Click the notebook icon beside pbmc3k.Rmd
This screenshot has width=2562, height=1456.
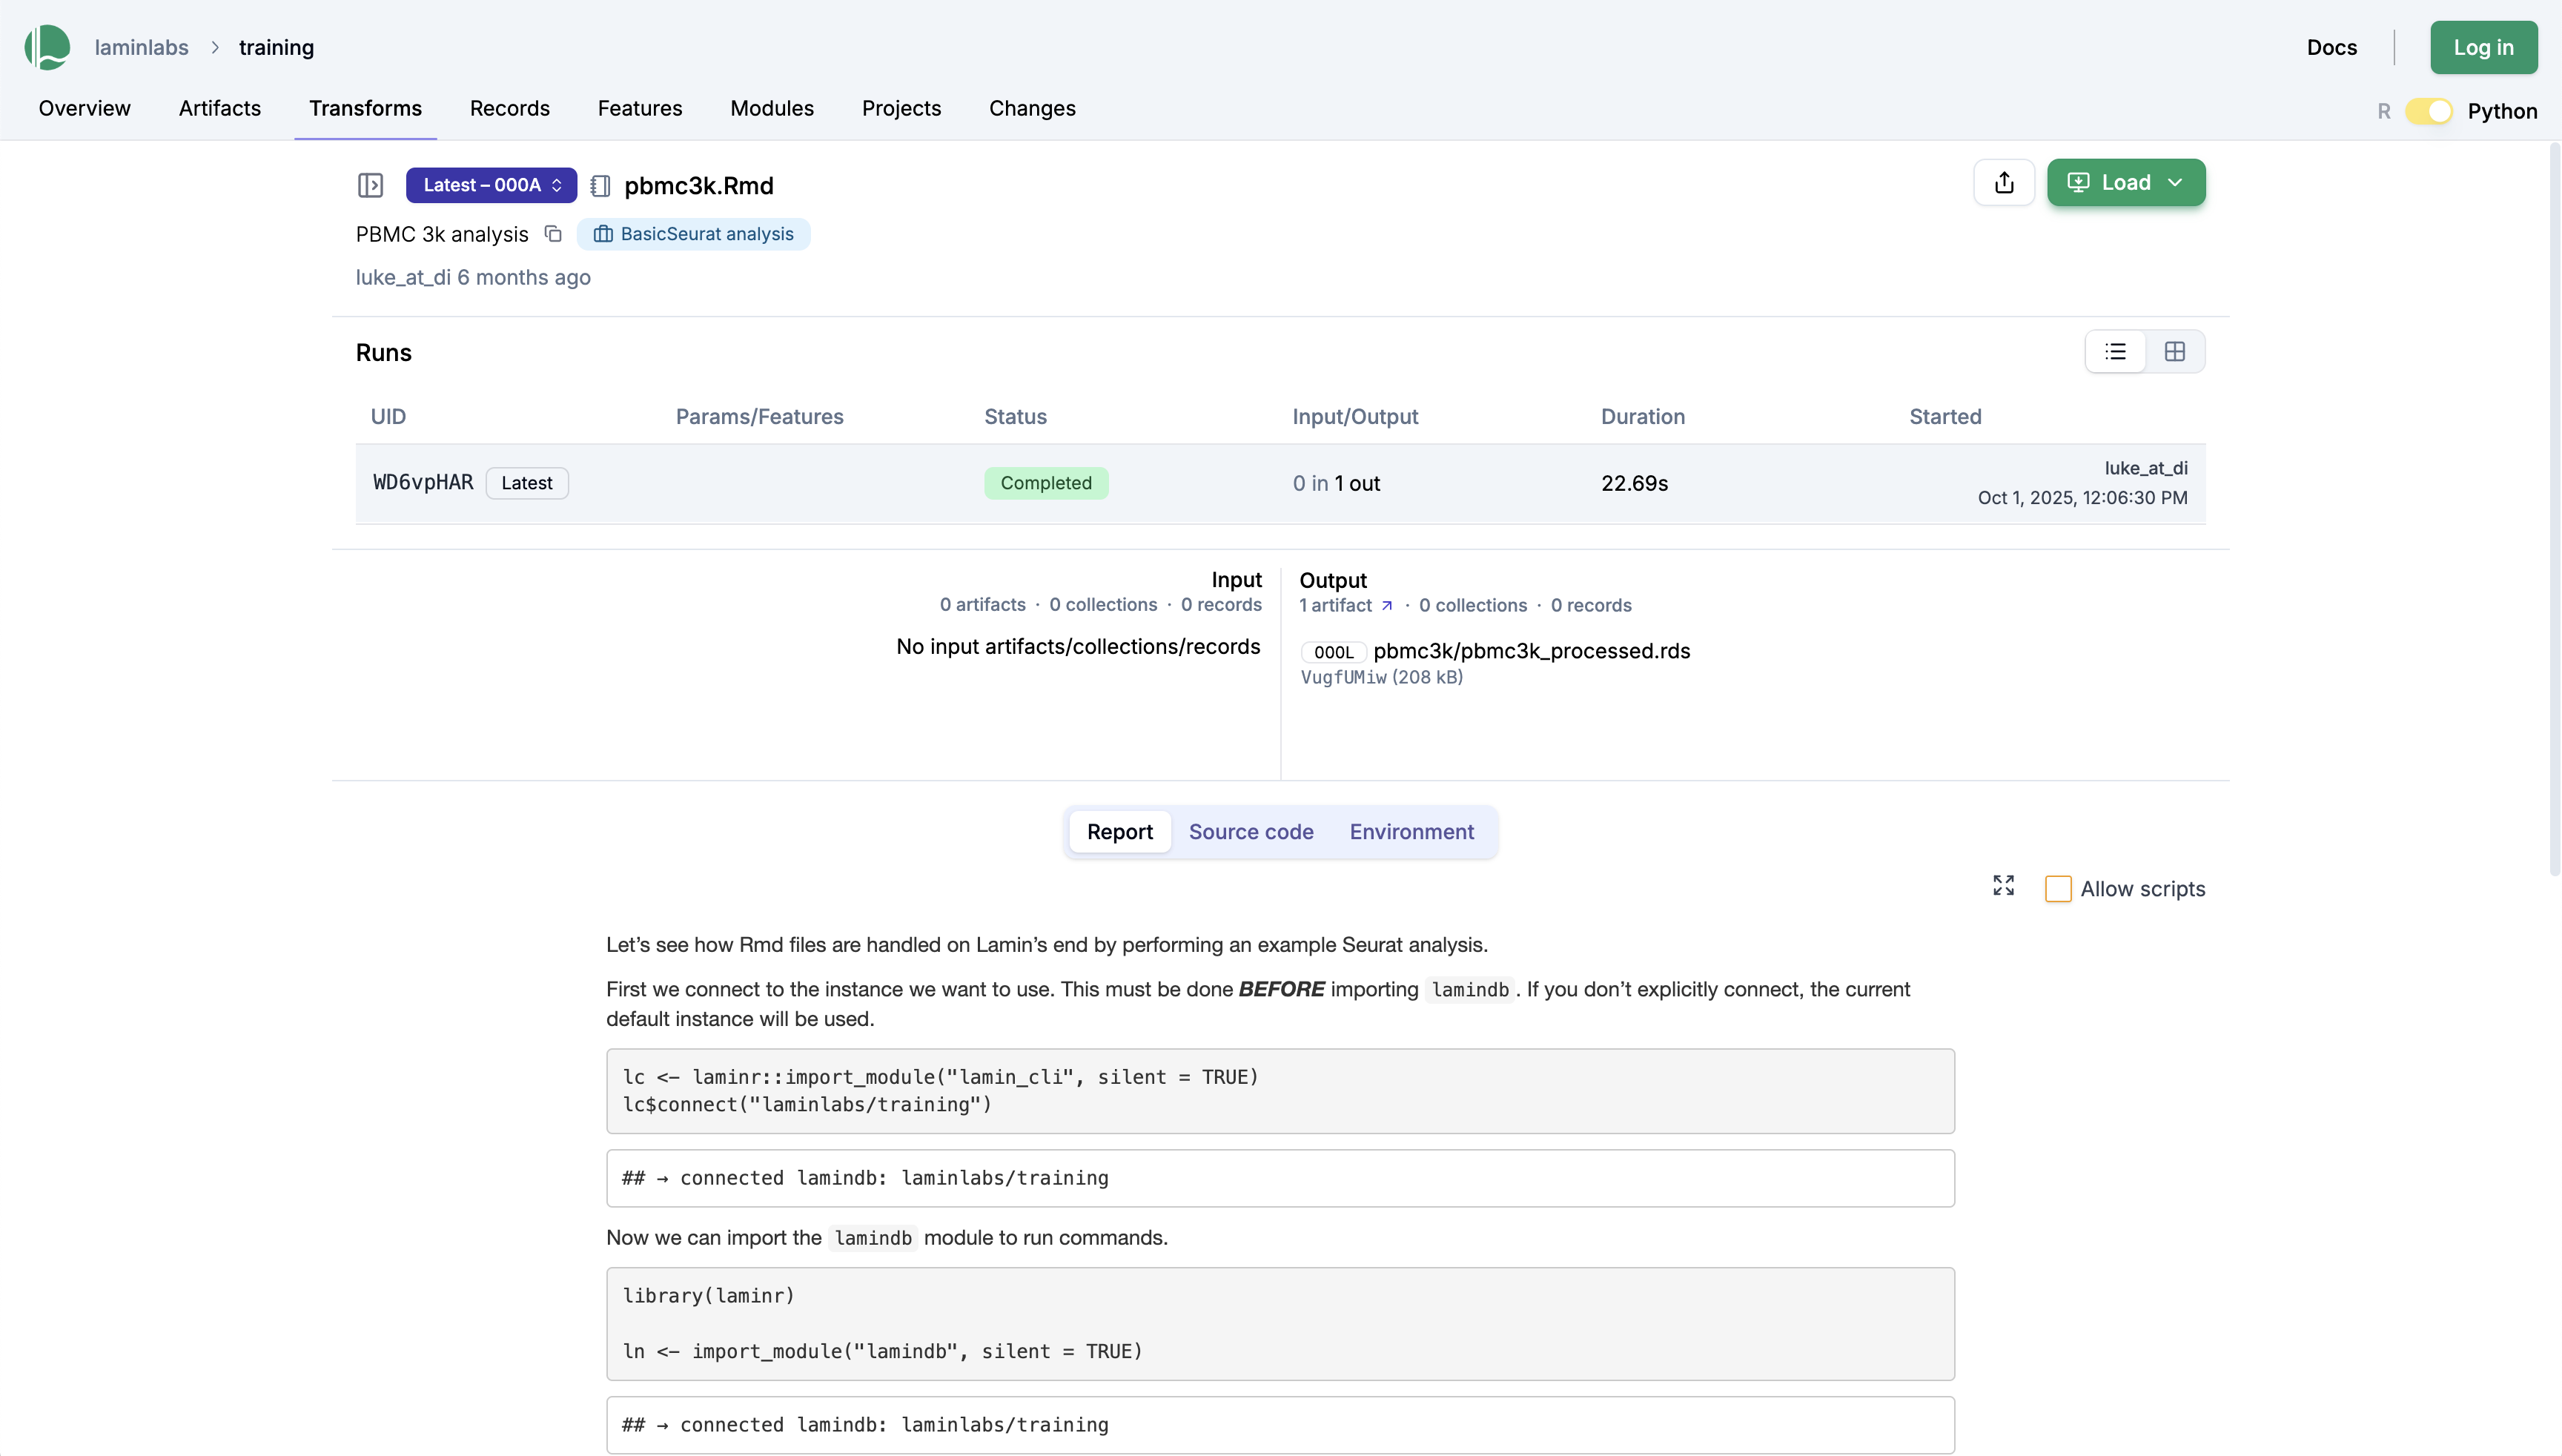click(x=600, y=186)
